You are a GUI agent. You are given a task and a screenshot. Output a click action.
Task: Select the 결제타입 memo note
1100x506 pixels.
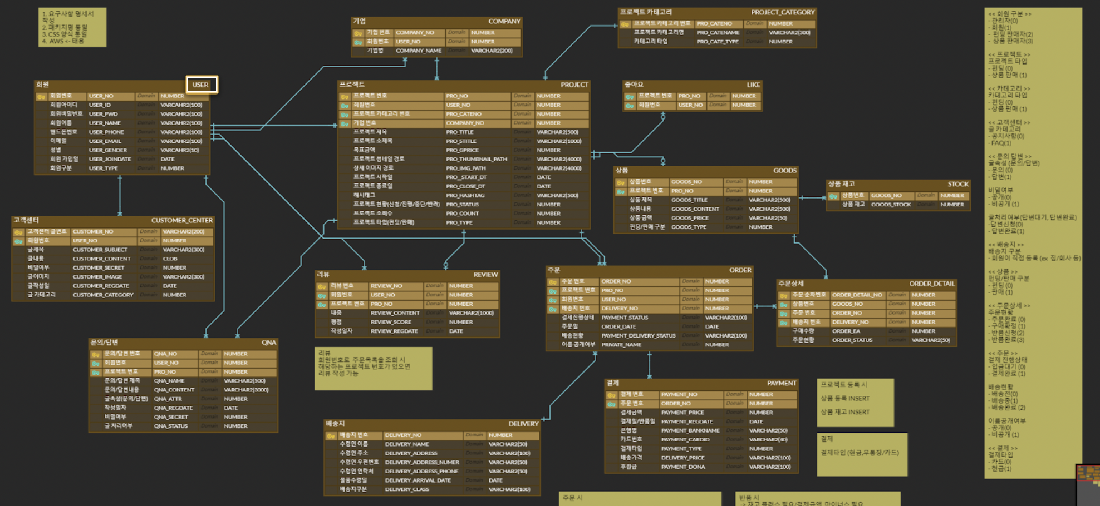coord(862,454)
